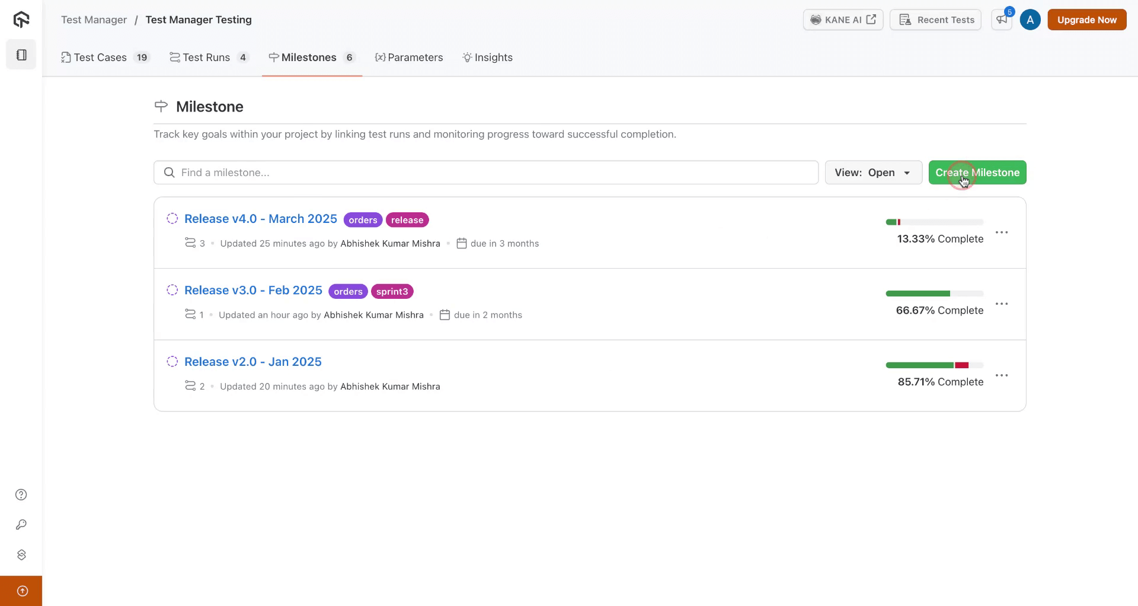Click the key icon in sidebar
This screenshot has width=1138, height=606.
point(21,525)
